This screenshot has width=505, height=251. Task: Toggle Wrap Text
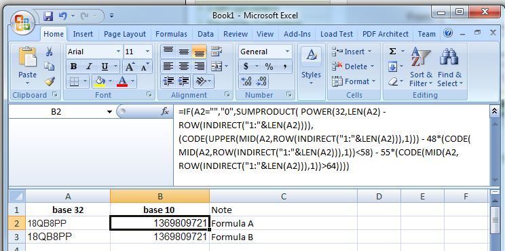[217, 52]
